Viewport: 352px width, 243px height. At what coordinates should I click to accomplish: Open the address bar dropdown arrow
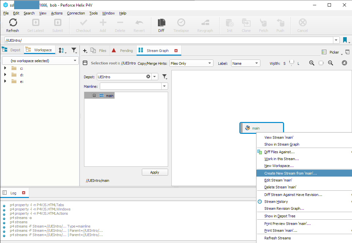coord(336,40)
